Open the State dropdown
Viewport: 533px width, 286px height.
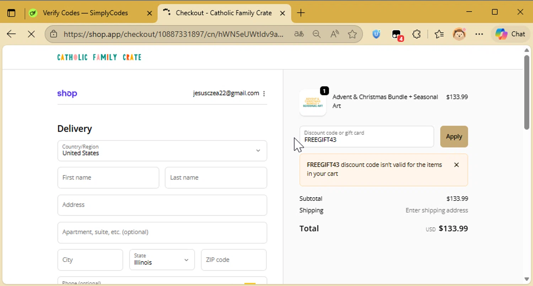click(x=162, y=260)
